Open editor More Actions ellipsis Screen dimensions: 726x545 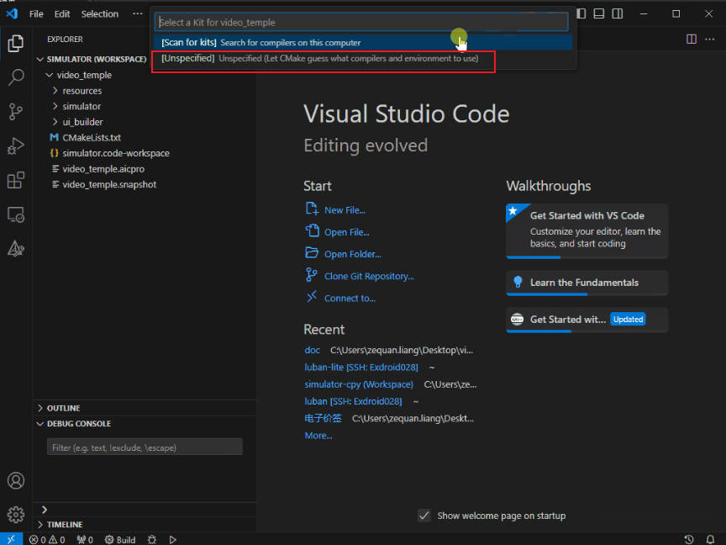(x=710, y=40)
